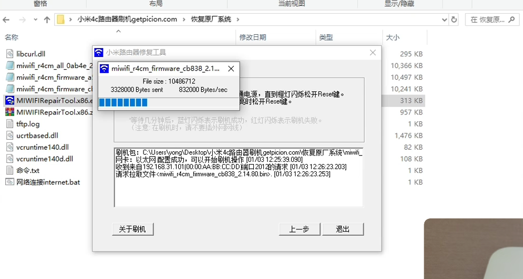Click the 刷机包 path log line
The height and width of the screenshot is (279, 523).
pyautogui.click(x=239, y=152)
